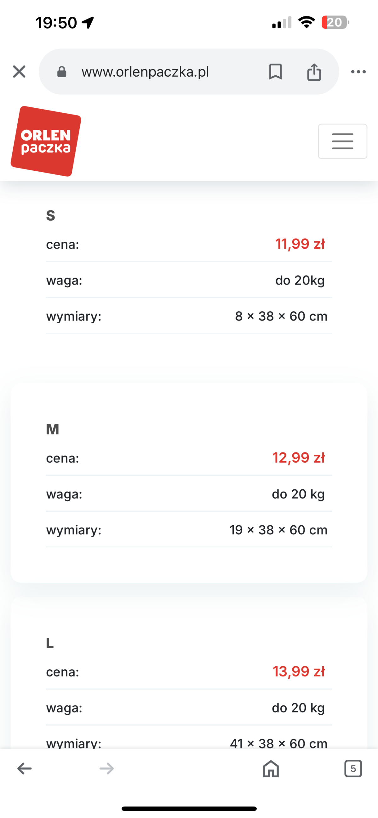Bookmark the current page
Viewport: 378px width, 818px height.
275,72
